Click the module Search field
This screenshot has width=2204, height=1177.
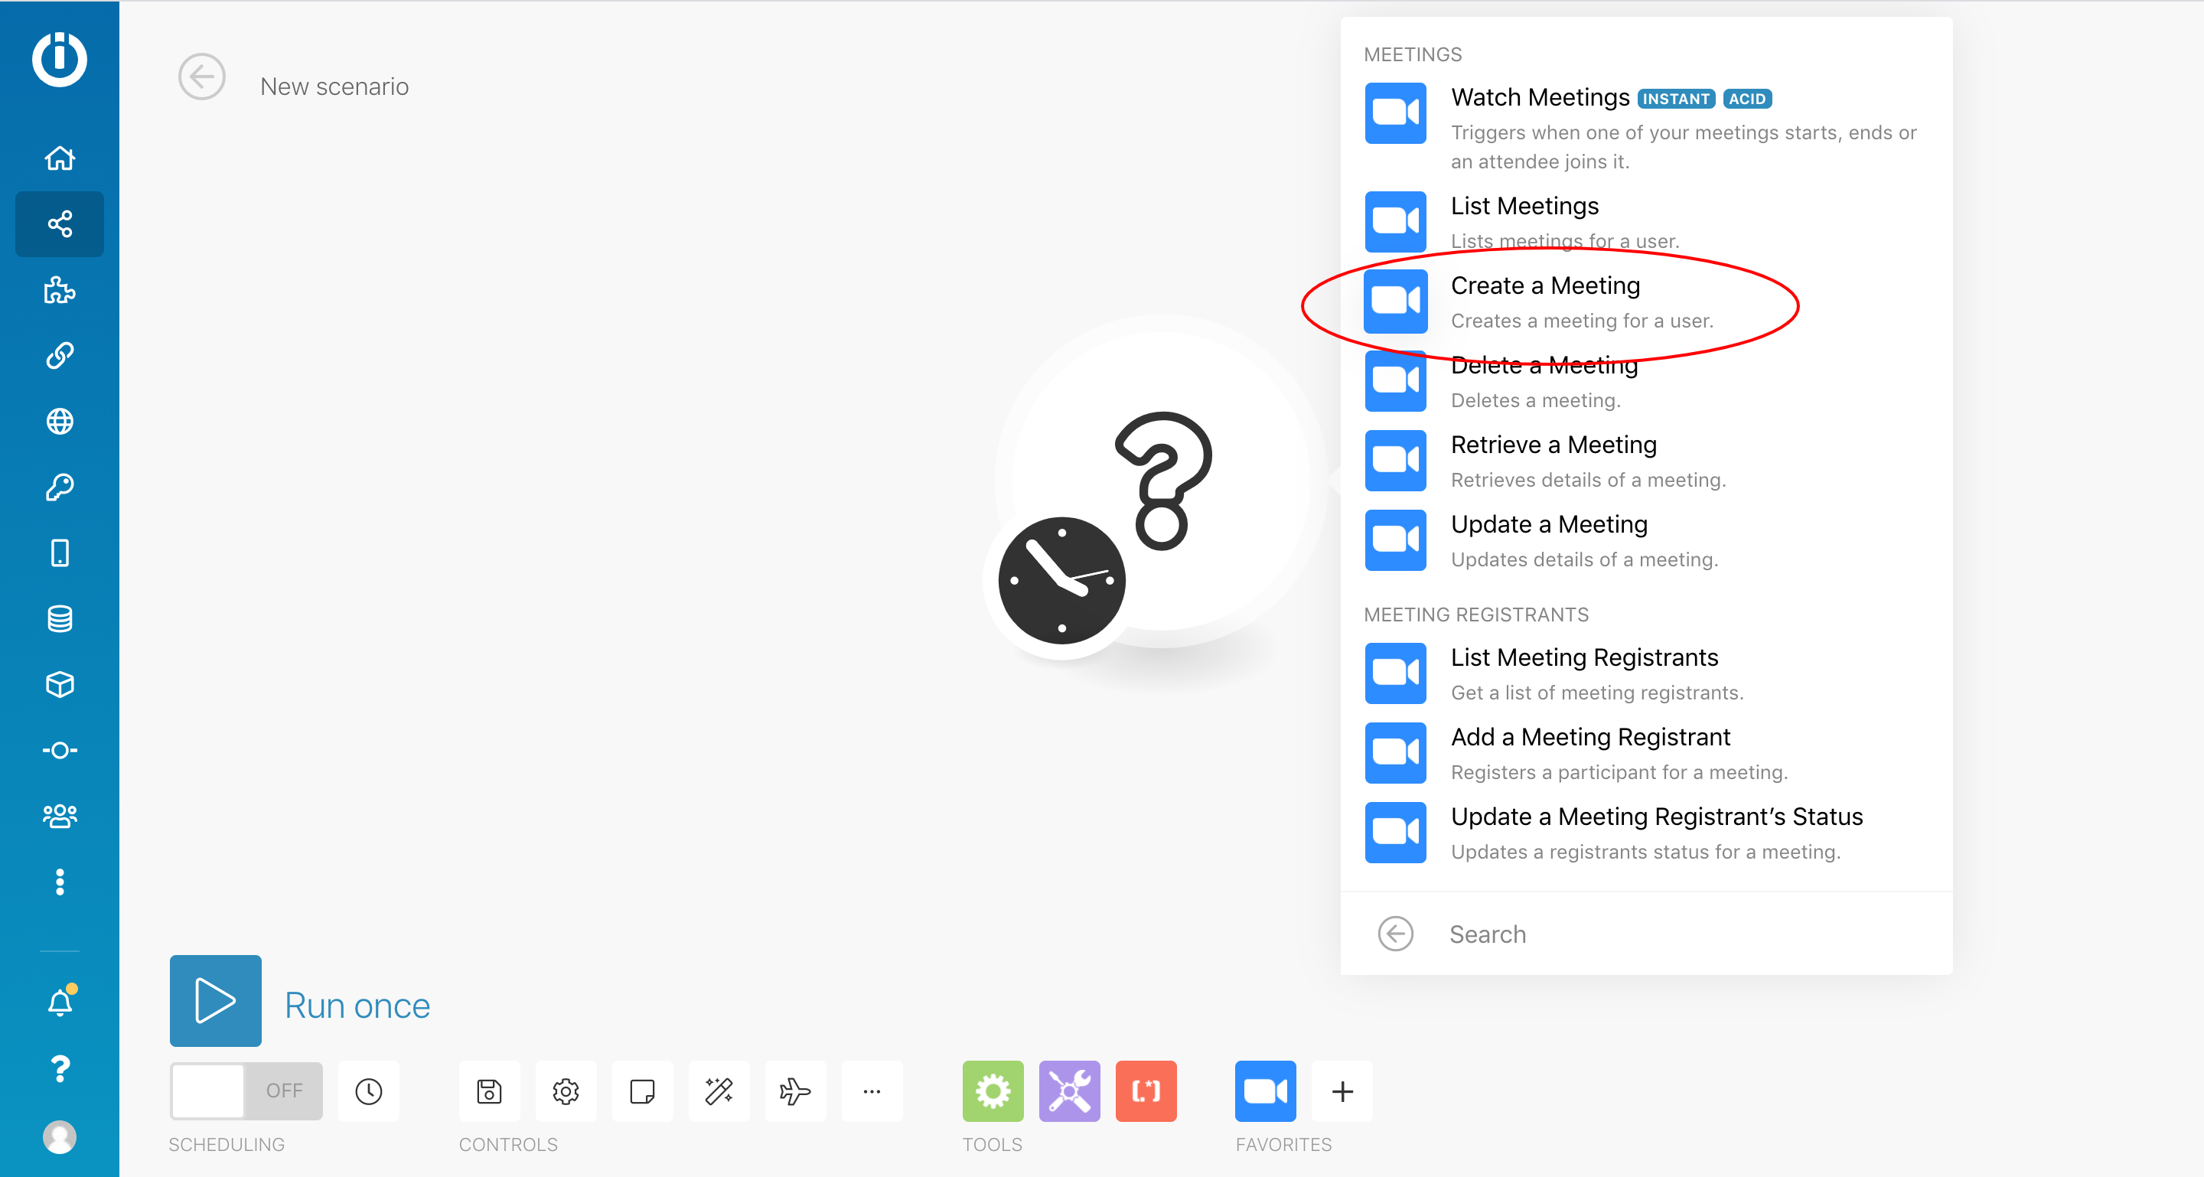pyautogui.click(x=1677, y=933)
